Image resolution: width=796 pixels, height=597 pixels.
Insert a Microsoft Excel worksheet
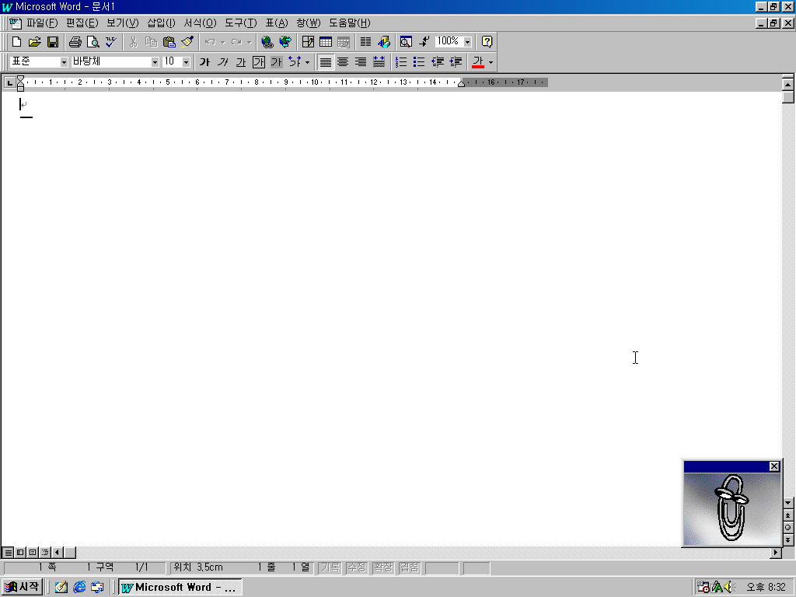(344, 42)
